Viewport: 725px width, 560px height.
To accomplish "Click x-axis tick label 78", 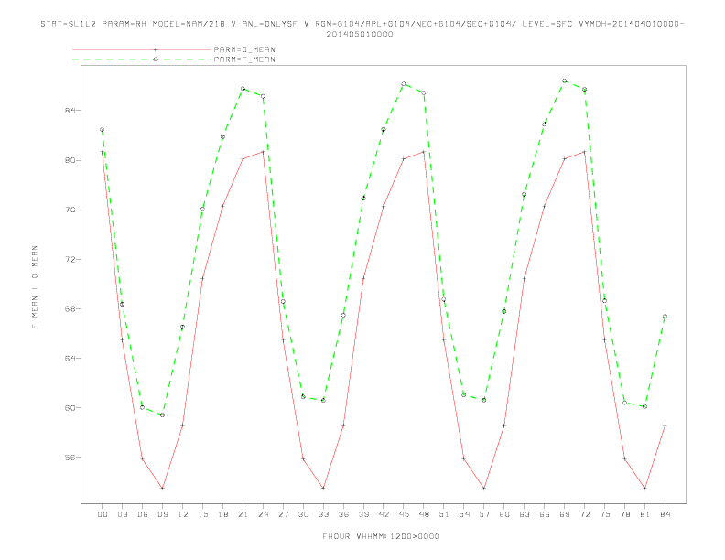I will [x=624, y=514].
